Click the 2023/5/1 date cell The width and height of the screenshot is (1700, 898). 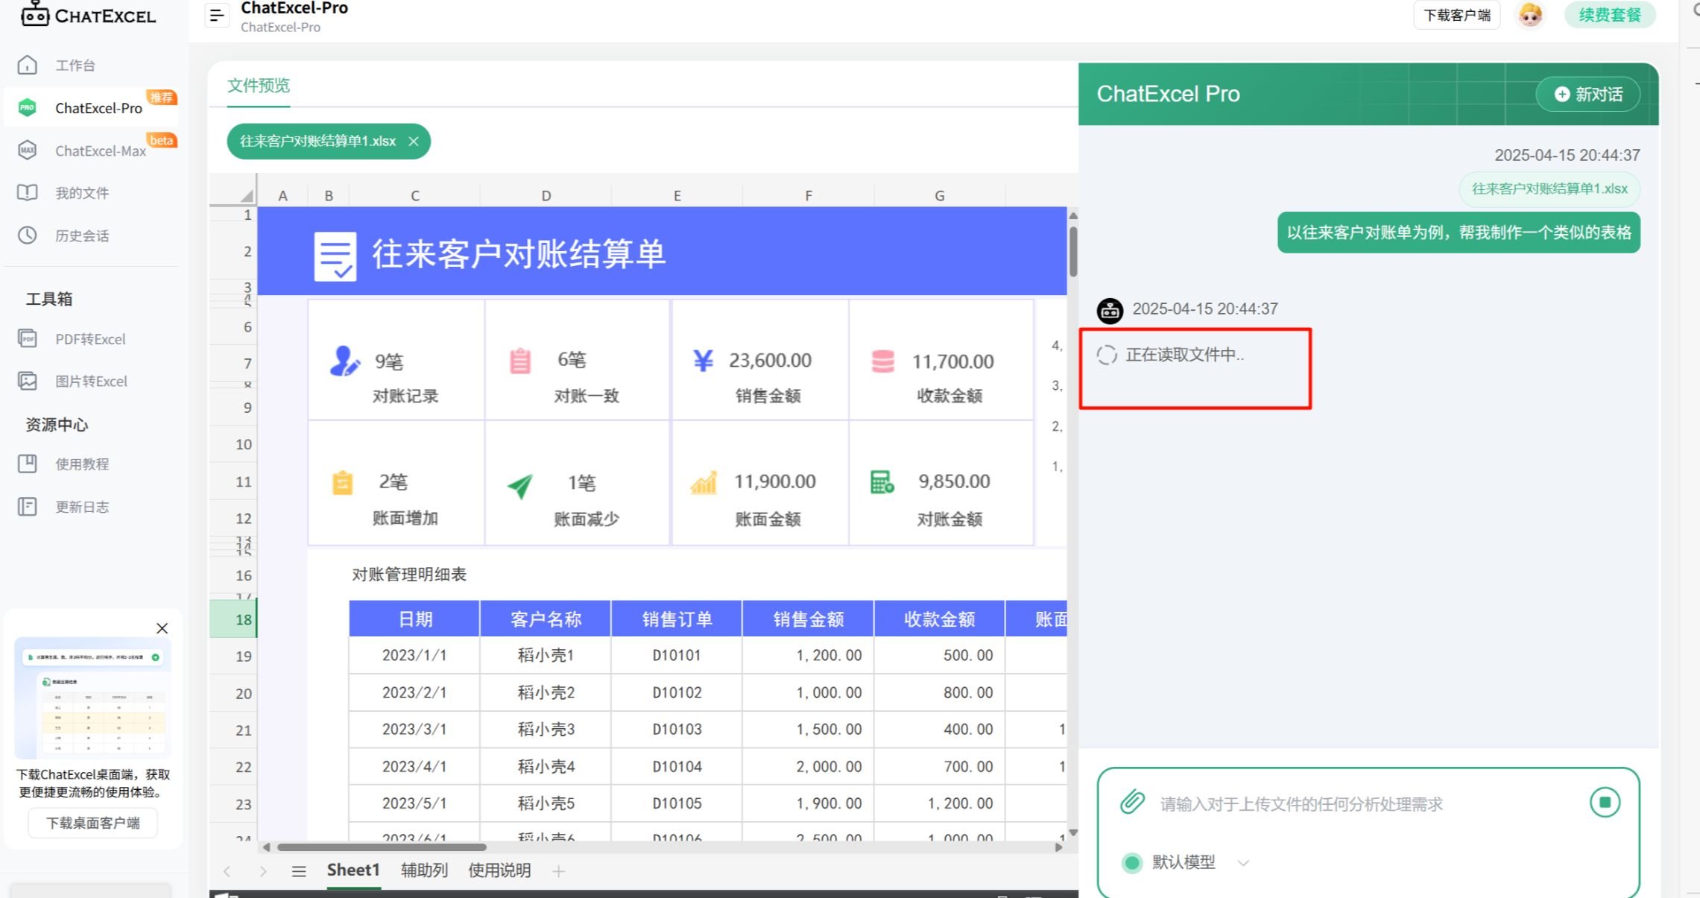pos(414,803)
